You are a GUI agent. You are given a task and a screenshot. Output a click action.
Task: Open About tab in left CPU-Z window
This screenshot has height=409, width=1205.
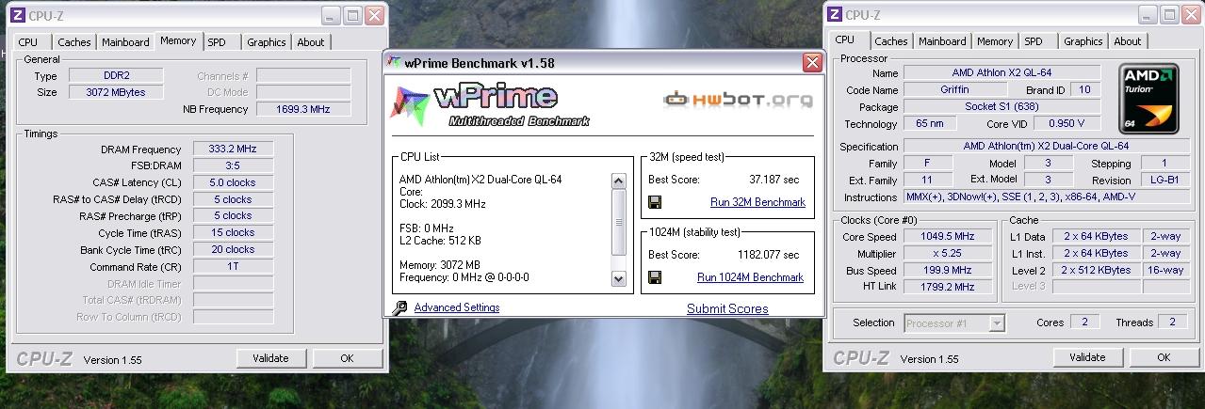pyautogui.click(x=311, y=42)
